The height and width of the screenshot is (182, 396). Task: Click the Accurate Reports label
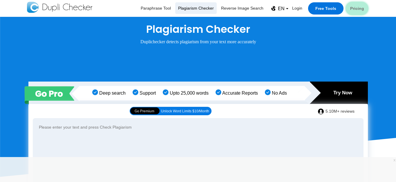pyautogui.click(x=240, y=93)
